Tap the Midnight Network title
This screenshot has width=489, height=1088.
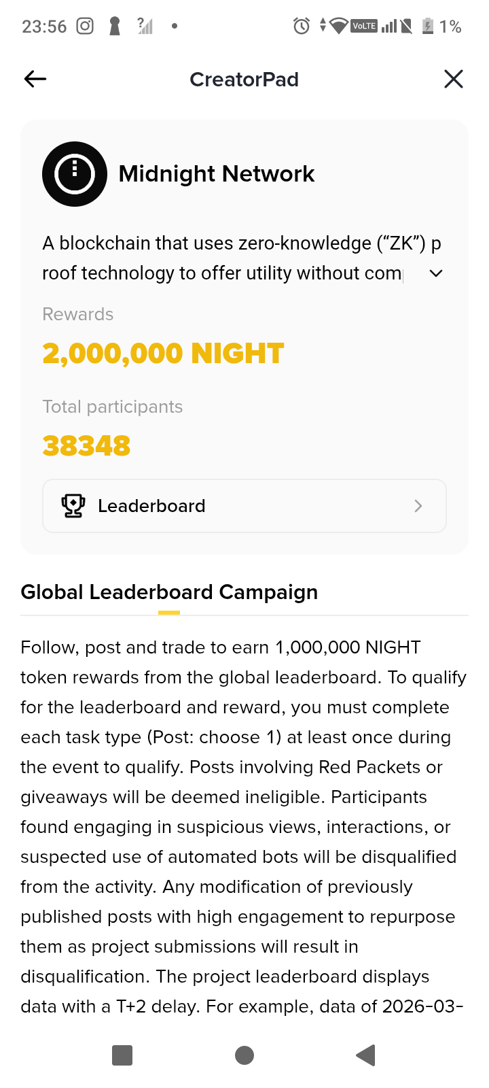coord(216,174)
